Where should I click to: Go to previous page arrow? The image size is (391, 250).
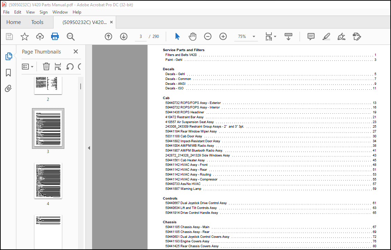(x=108, y=37)
